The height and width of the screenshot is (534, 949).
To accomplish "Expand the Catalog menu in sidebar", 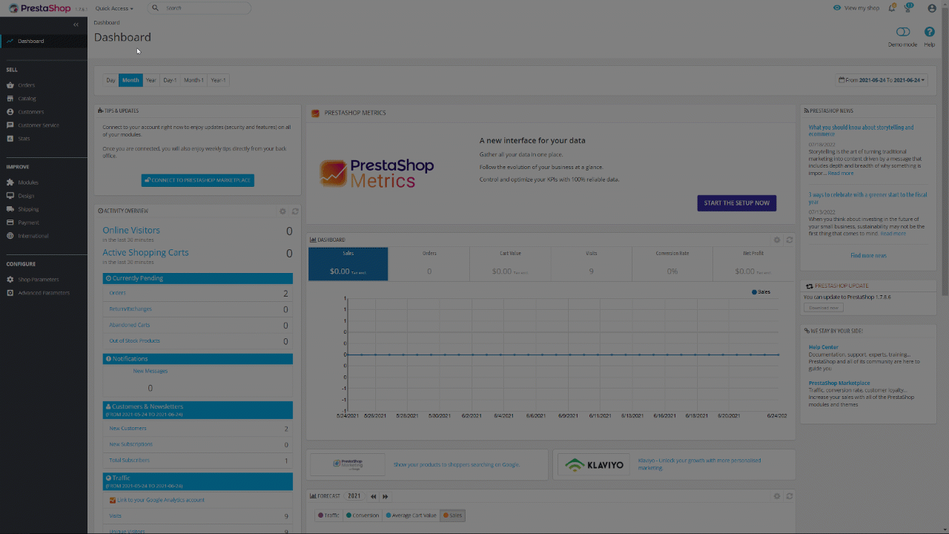I will click(x=27, y=99).
